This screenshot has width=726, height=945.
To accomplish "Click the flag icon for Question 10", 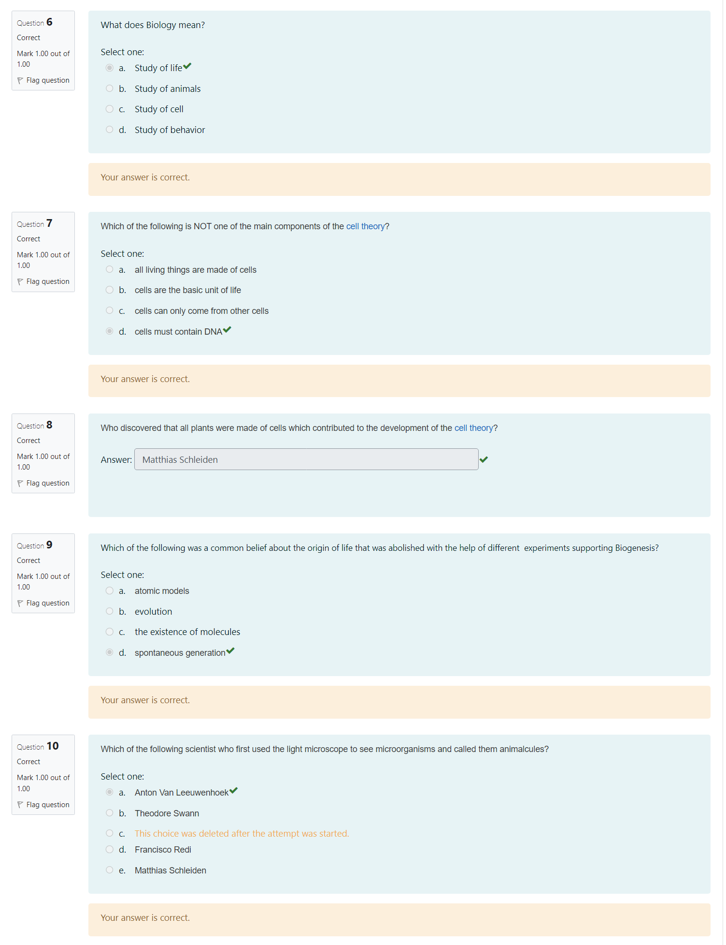I will tap(20, 805).
